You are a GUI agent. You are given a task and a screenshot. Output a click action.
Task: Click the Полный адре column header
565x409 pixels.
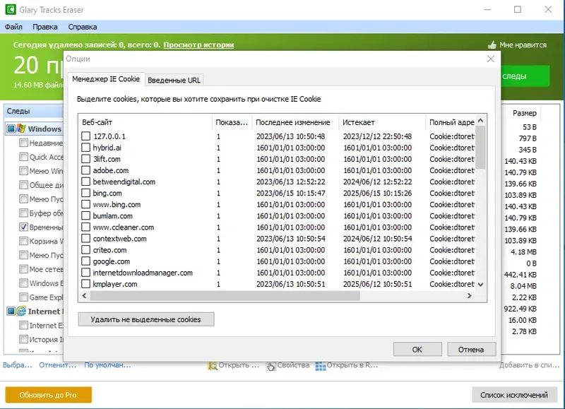click(x=451, y=122)
